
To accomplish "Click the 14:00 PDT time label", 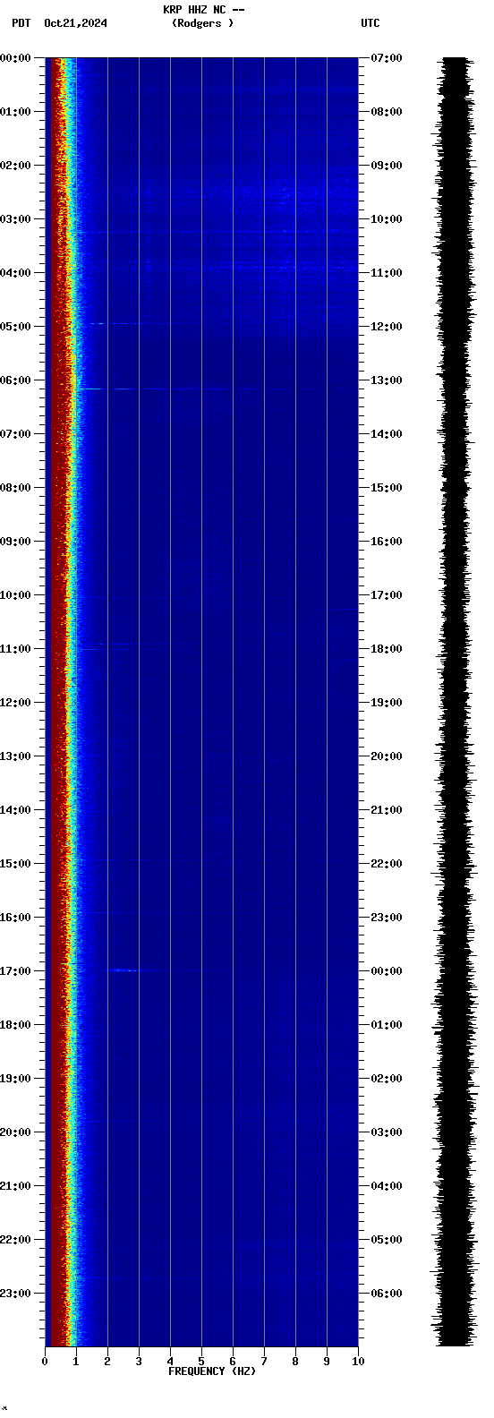I will click(x=15, y=810).
